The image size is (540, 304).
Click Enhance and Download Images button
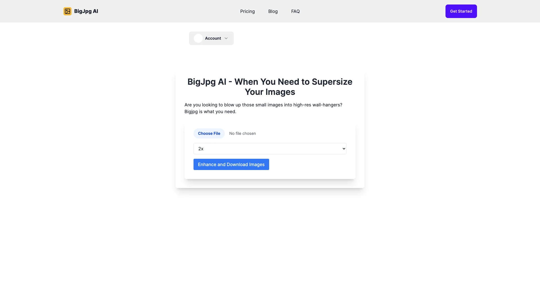(231, 164)
